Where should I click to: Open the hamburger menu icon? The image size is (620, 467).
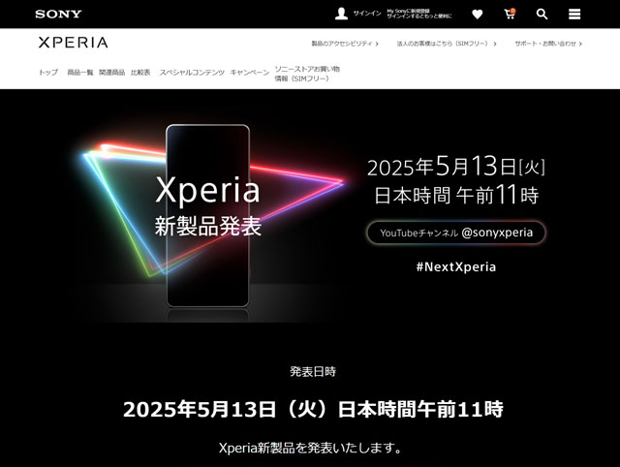point(574,15)
